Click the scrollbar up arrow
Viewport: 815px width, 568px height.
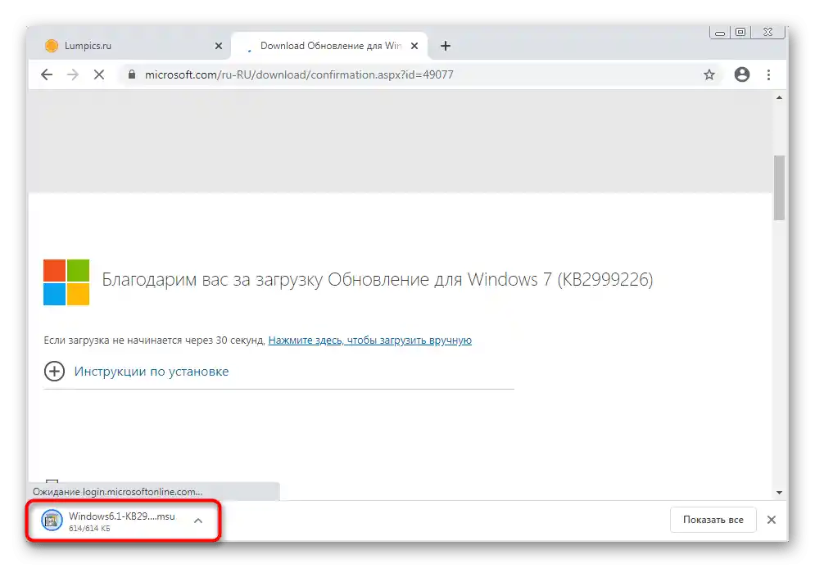pos(779,97)
